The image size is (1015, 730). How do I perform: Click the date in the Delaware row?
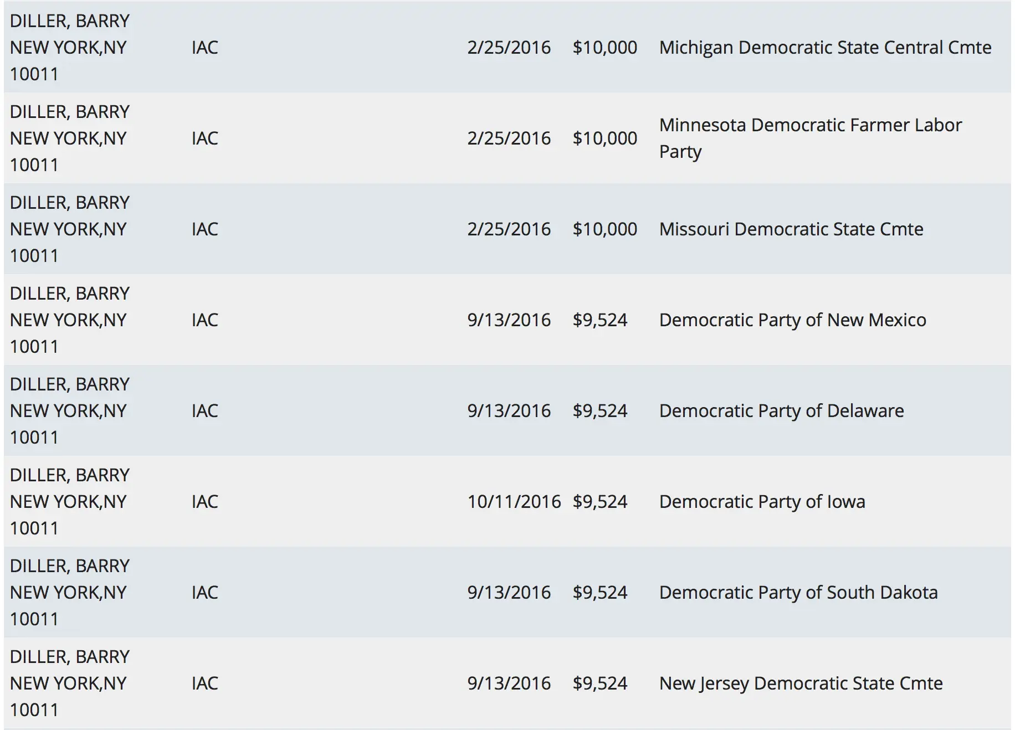click(509, 411)
